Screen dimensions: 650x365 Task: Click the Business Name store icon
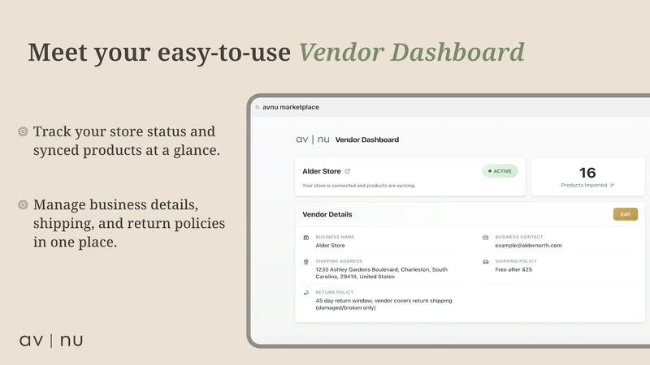(306, 238)
